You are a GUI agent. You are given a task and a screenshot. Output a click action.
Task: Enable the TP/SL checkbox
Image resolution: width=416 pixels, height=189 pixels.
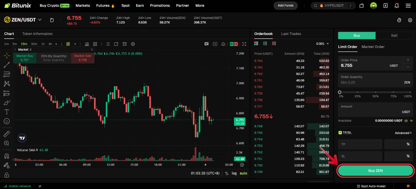(x=340, y=133)
